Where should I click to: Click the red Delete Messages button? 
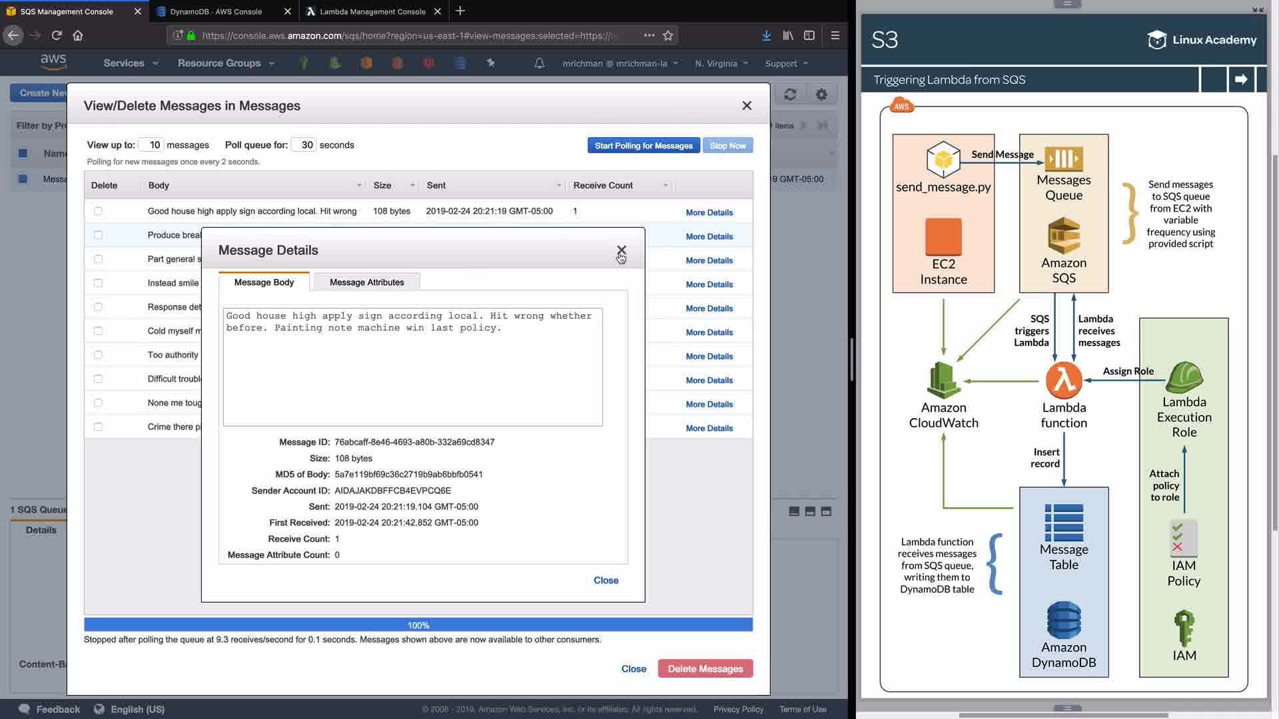tap(705, 668)
